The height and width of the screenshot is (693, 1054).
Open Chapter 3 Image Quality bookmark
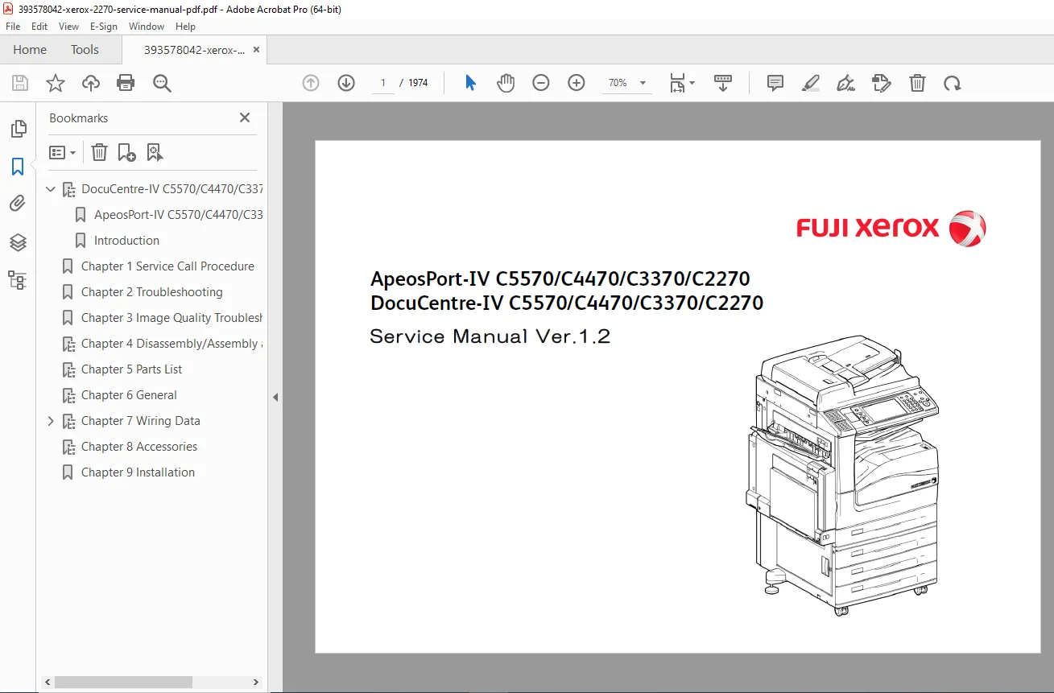click(172, 318)
